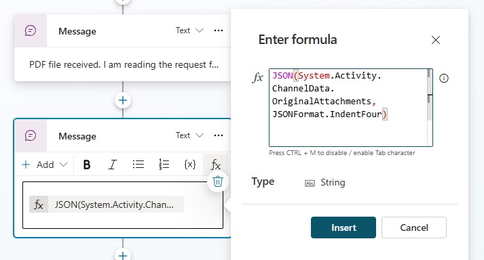Image resolution: width=484 pixels, height=260 pixels.
Task: Insert variable using {x} icon
Action: (x=190, y=165)
